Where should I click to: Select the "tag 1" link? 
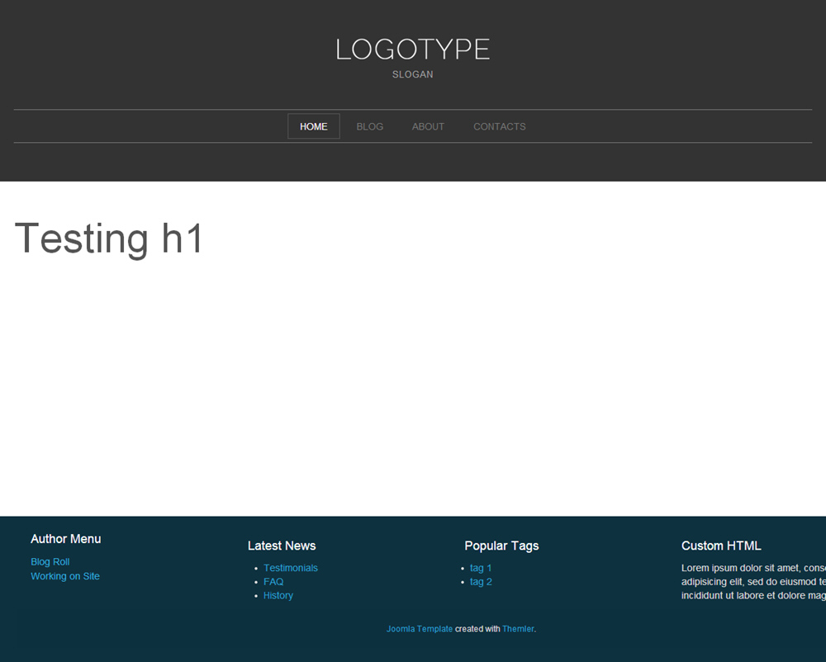(481, 568)
